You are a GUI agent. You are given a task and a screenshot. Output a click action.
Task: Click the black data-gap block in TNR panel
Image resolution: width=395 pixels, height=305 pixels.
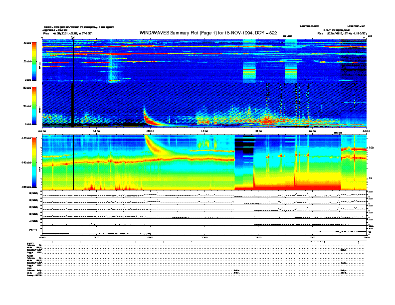pyautogui.click(x=244, y=145)
